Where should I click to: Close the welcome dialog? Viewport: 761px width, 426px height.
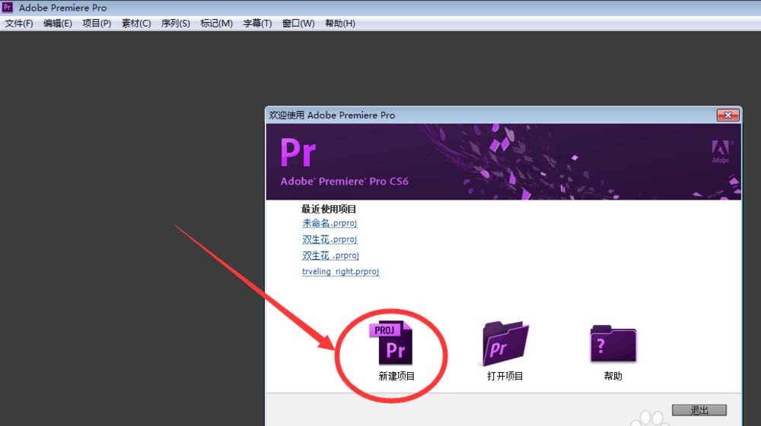coord(728,115)
